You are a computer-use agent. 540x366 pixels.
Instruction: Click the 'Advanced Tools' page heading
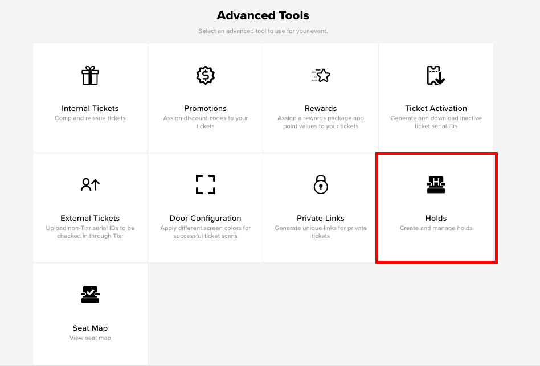coord(263,15)
